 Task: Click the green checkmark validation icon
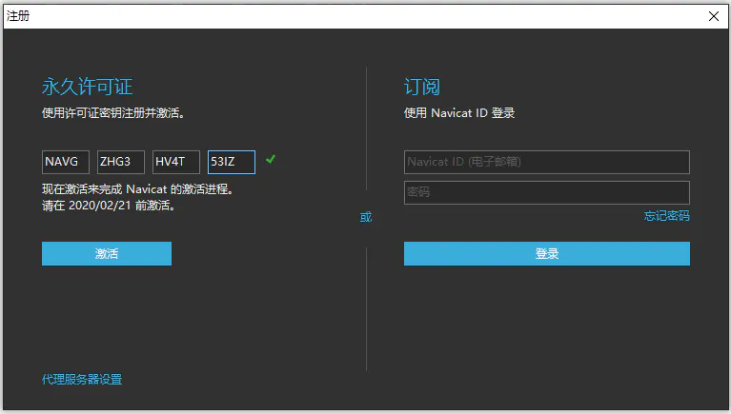[271, 159]
